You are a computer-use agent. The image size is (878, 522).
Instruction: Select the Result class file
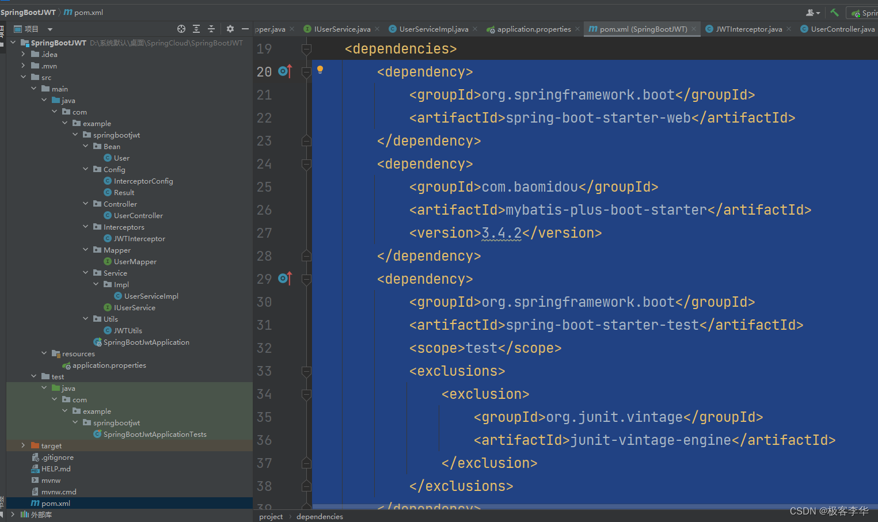coord(124,192)
